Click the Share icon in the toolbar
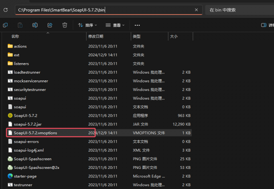274x189 pixels. [x=50, y=25]
